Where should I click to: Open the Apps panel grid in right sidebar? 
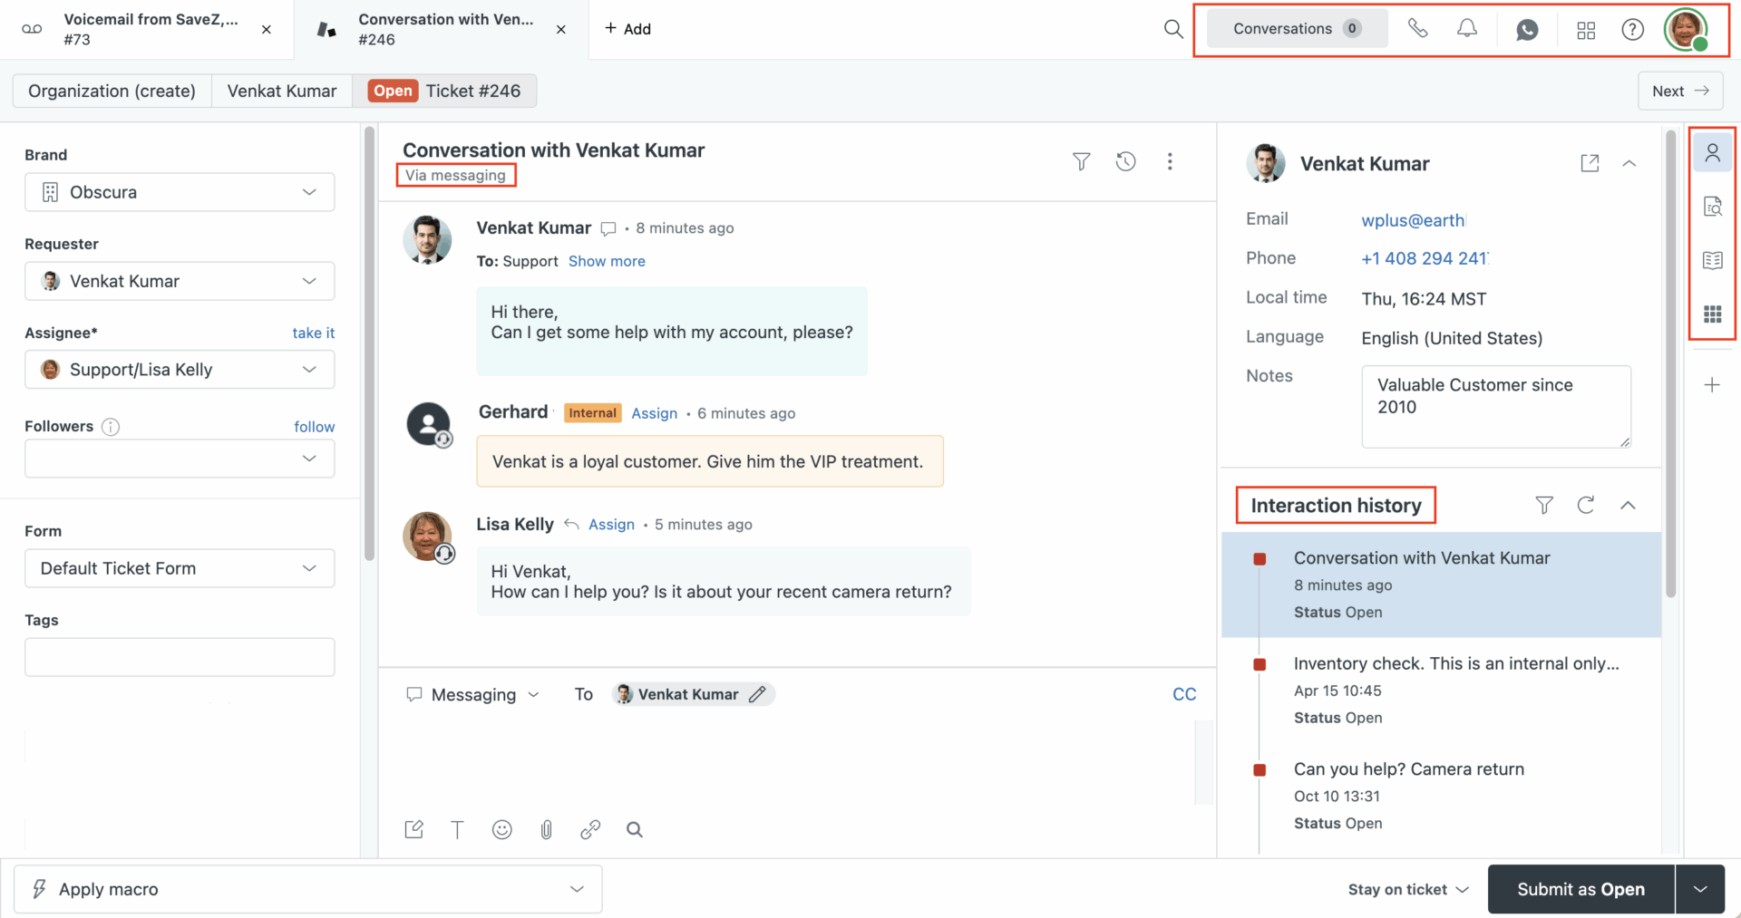1713,314
